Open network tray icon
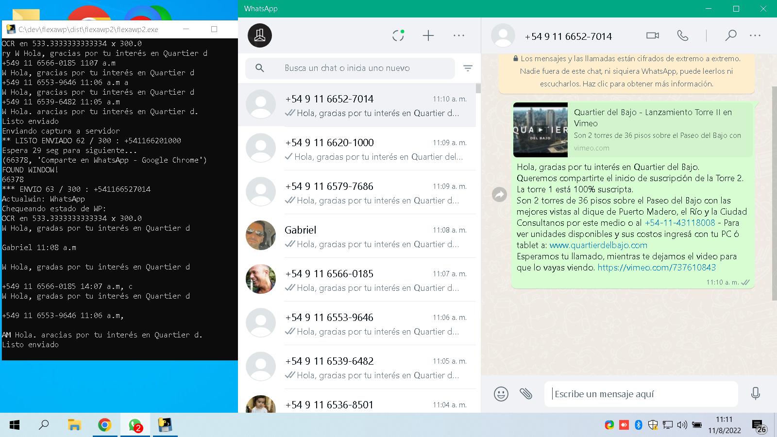Screen dimensions: 777x437 click(x=668, y=425)
